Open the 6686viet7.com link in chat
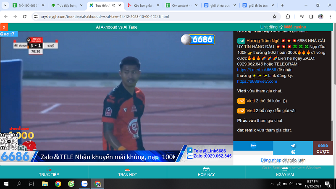Image resolution: width=336 pixels, height=189 pixels. 257,81
